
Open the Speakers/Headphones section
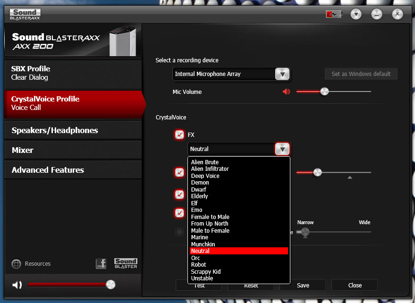73,130
